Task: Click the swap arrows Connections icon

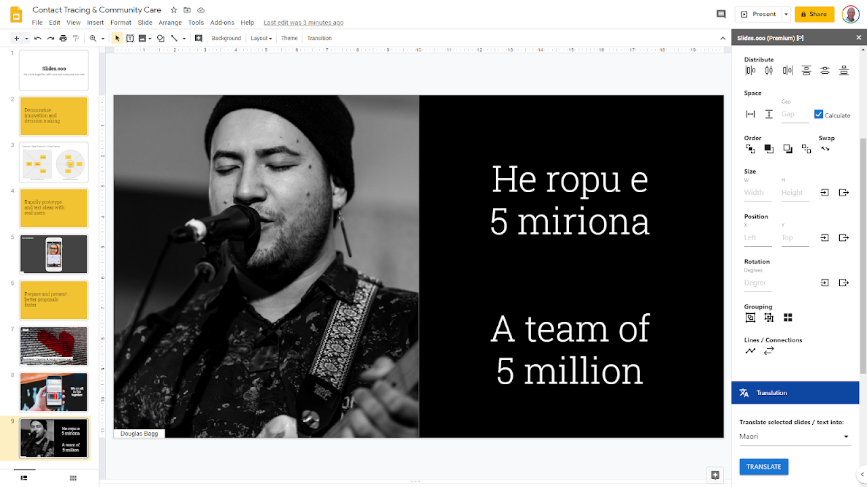Action: tap(769, 351)
